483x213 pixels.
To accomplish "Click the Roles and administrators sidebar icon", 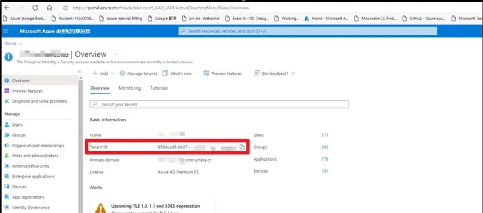I will pos(6,156).
